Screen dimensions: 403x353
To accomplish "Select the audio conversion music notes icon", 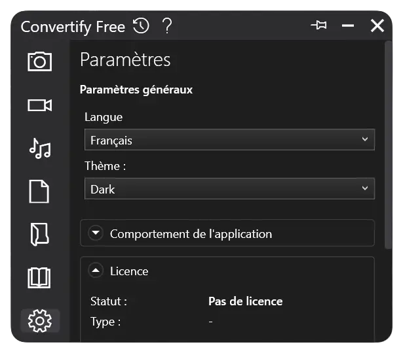I will [40, 148].
